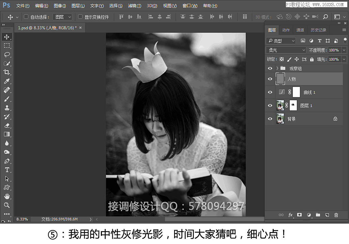Select the Lasso tool
Image resolution: width=349 pixels, height=244 pixels.
[x=7, y=55]
